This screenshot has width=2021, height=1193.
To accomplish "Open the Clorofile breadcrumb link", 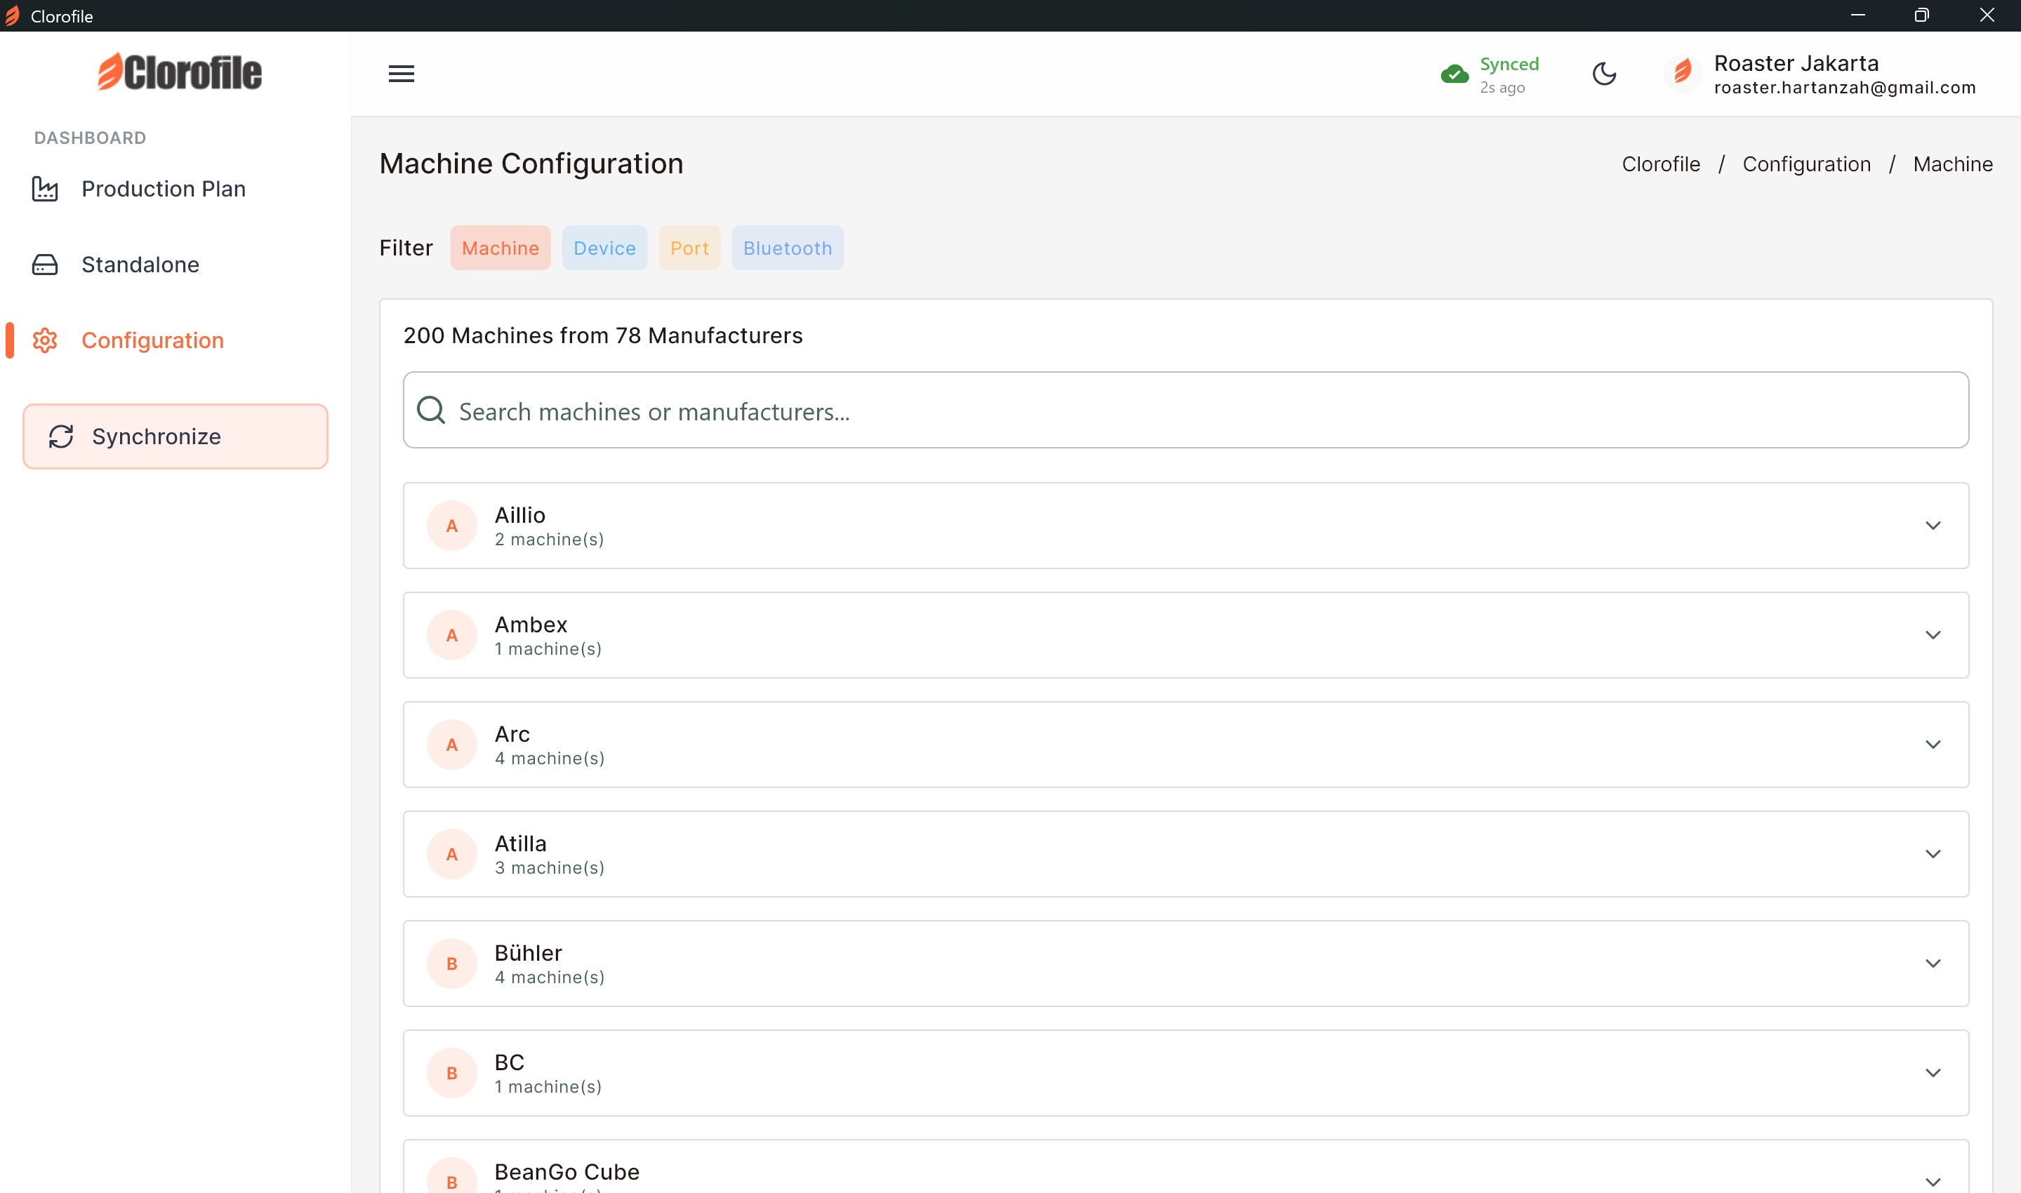I will [x=1661, y=164].
